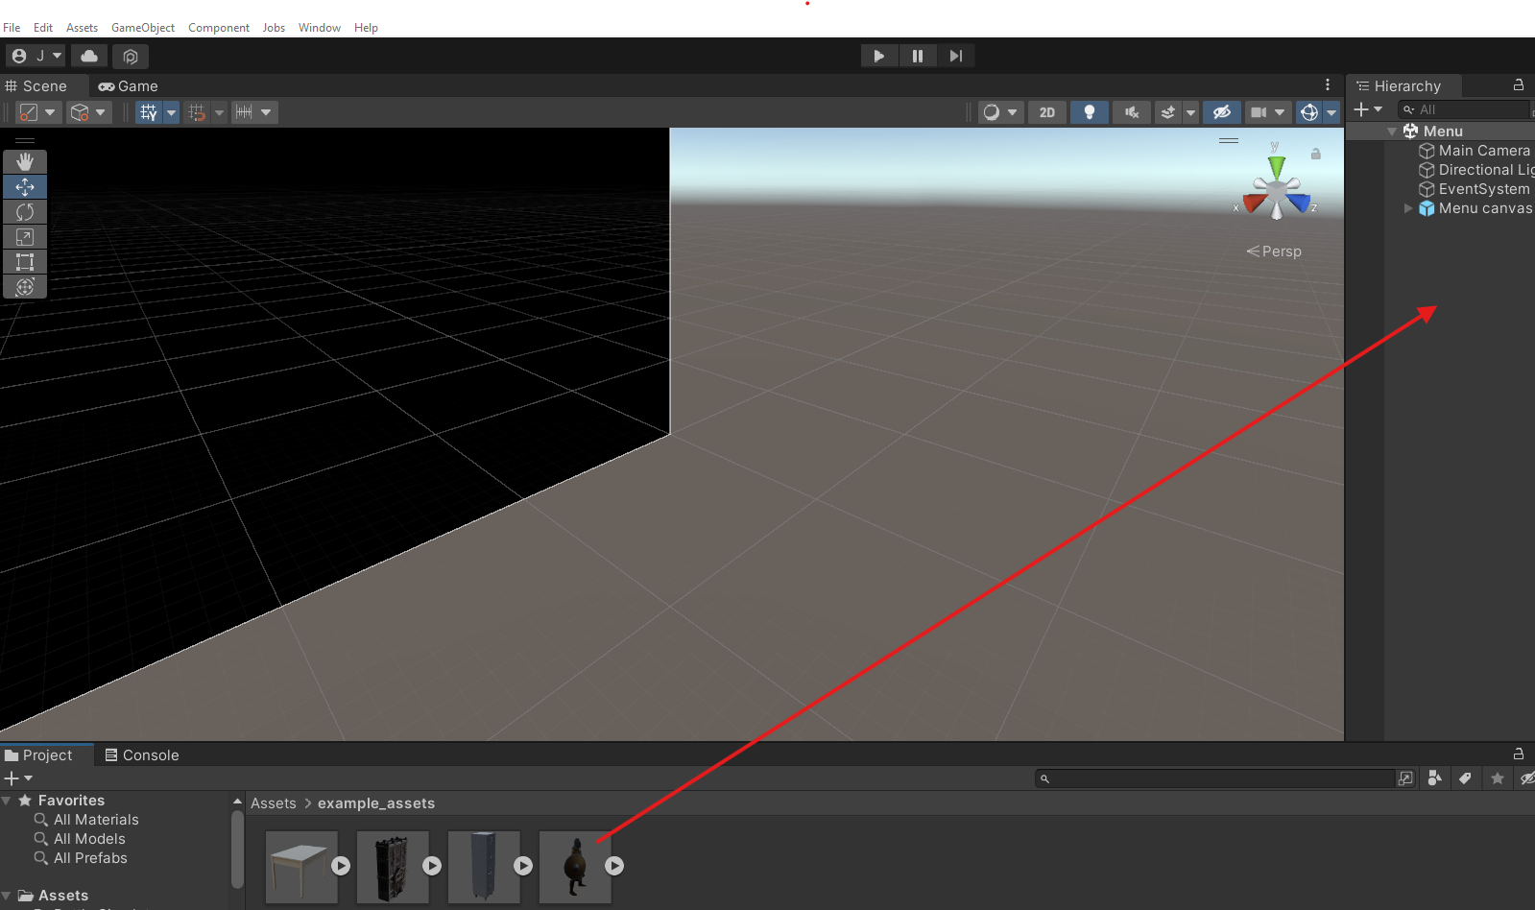Click the draw mode shading sphere icon
1535x910 pixels.
(x=992, y=112)
